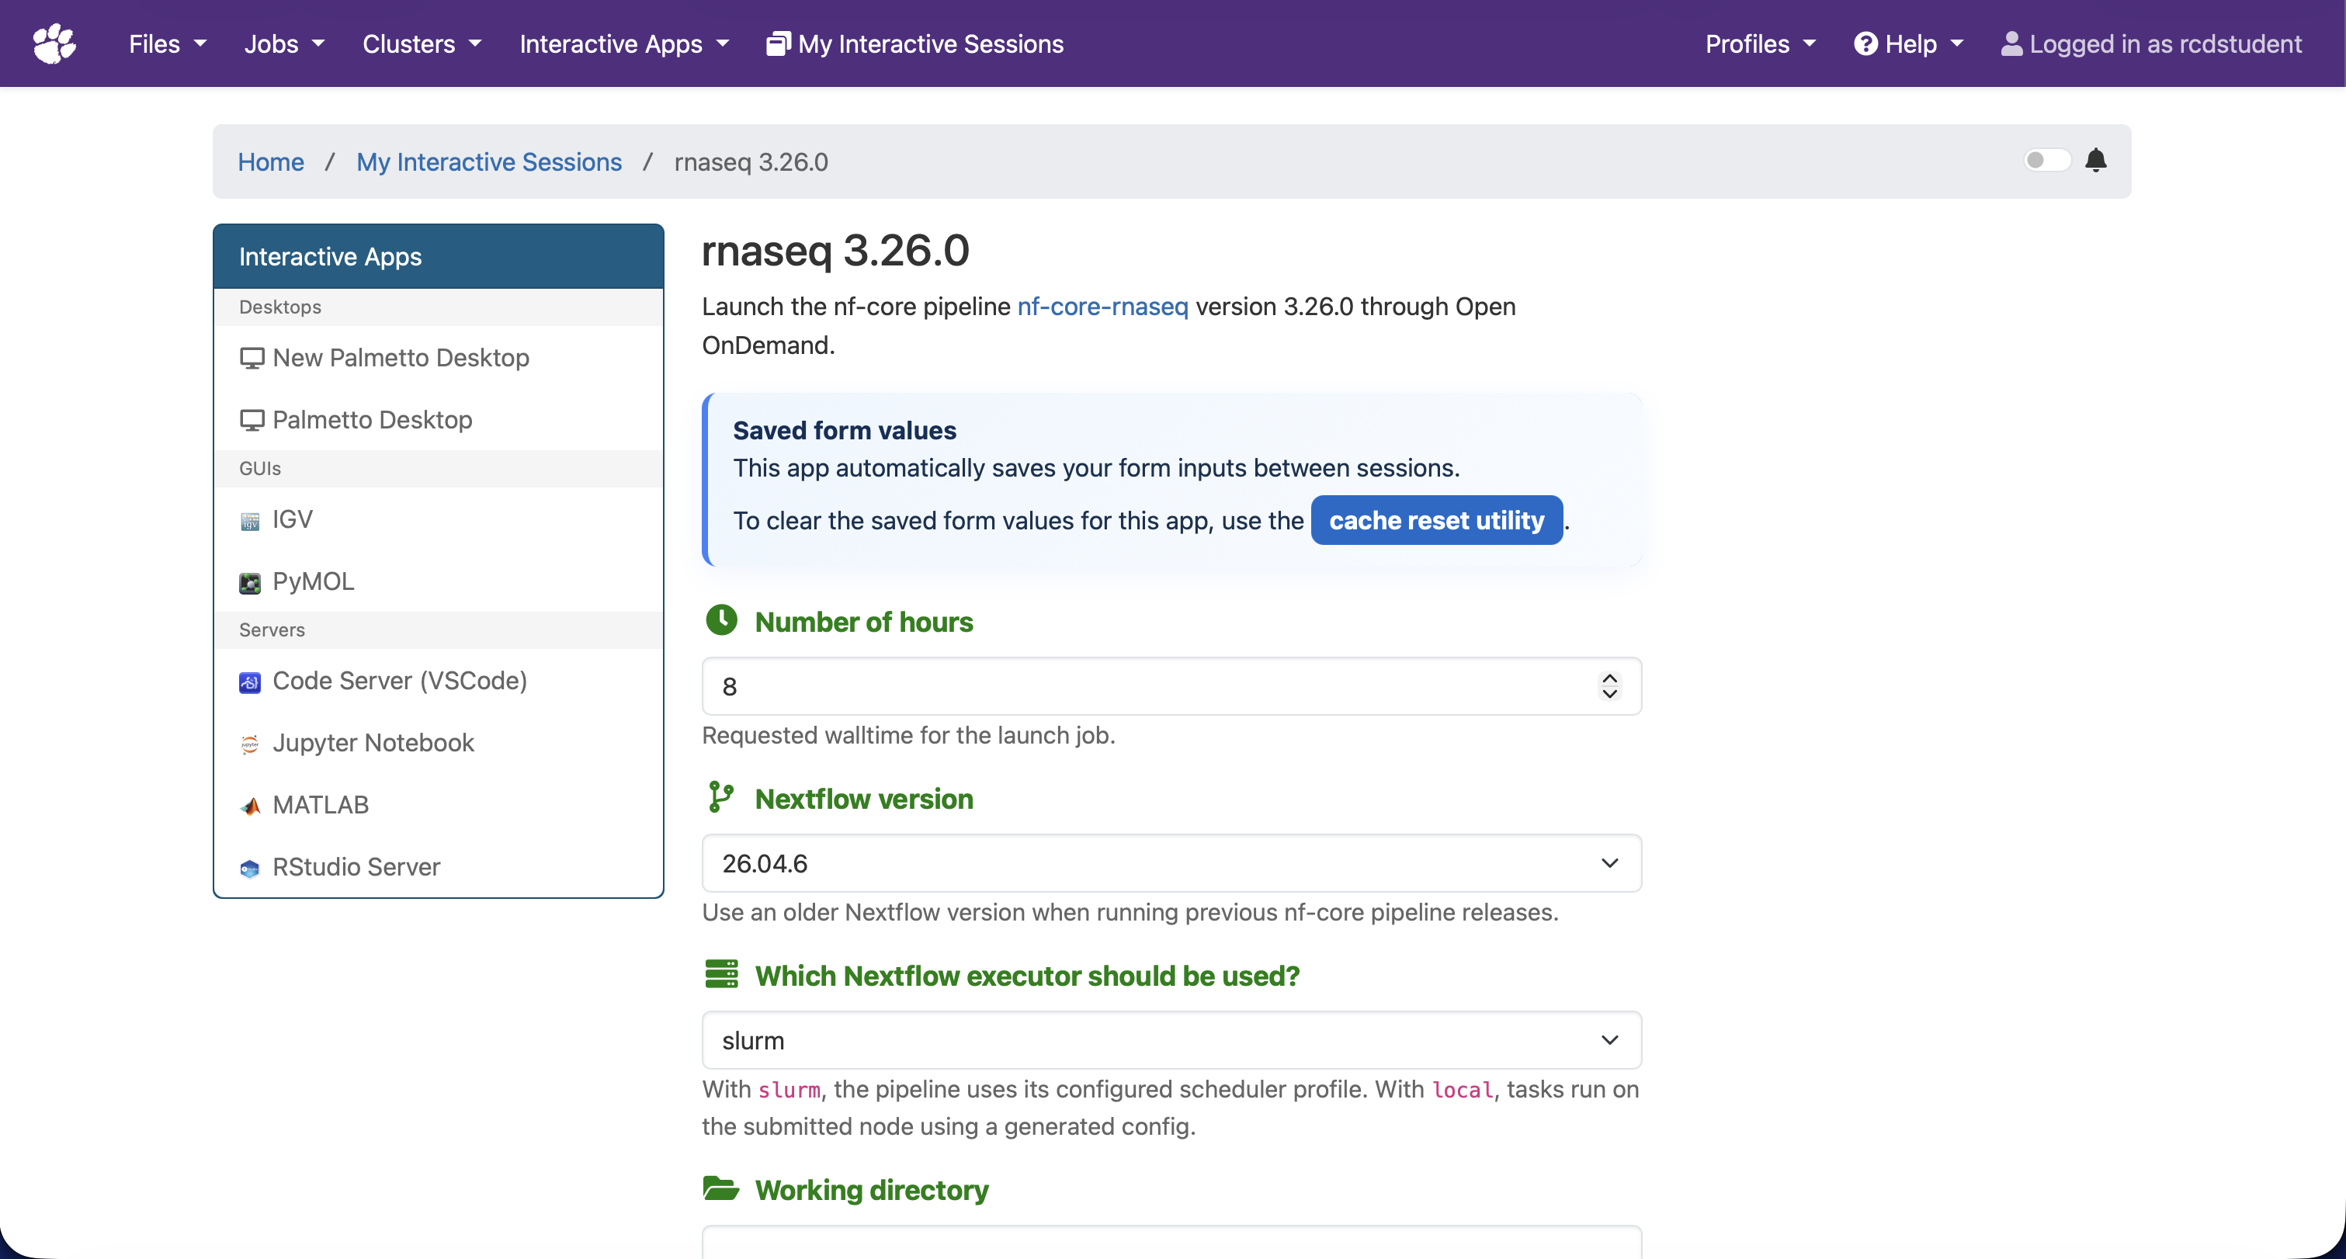Image resolution: width=2346 pixels, height=1259 pixels.
Task: Click the Jupyter icon
Action: coord(249,744)
